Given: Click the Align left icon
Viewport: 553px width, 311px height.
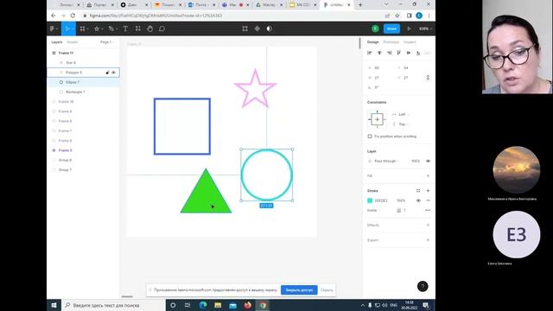Looking at the screenshot, I should (370, 53).
